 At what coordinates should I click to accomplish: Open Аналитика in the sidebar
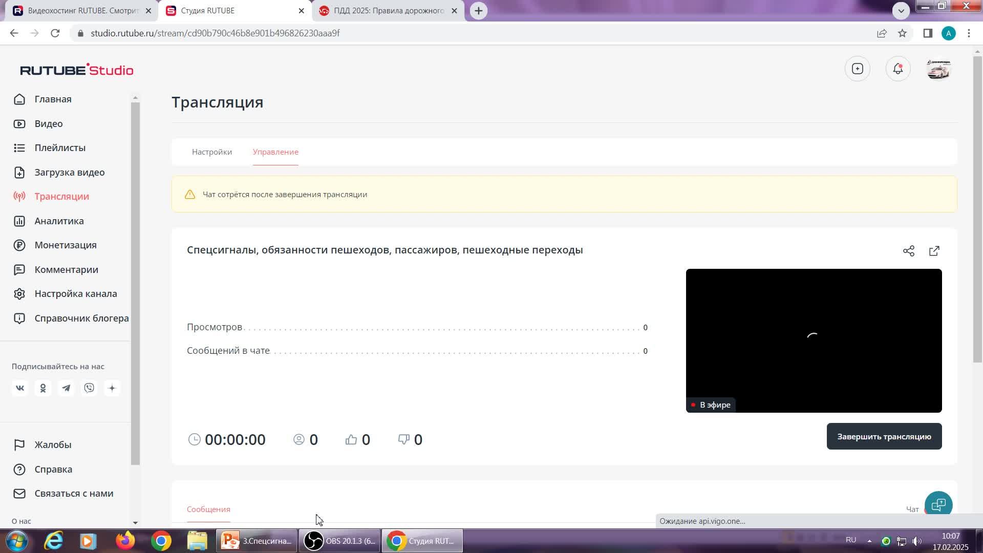(59, 221)
